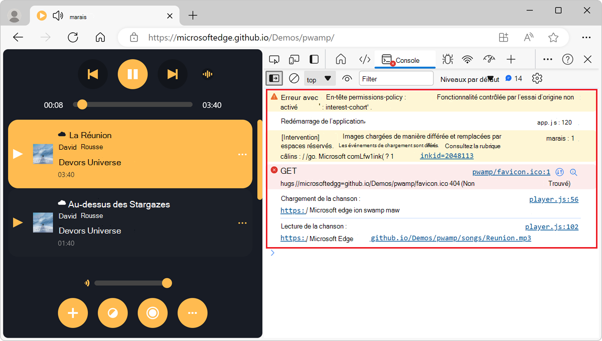Open the pwamp/favicon.ico:1 error link
This screenshot has width=602, height=341.
(x=511, y=172)
